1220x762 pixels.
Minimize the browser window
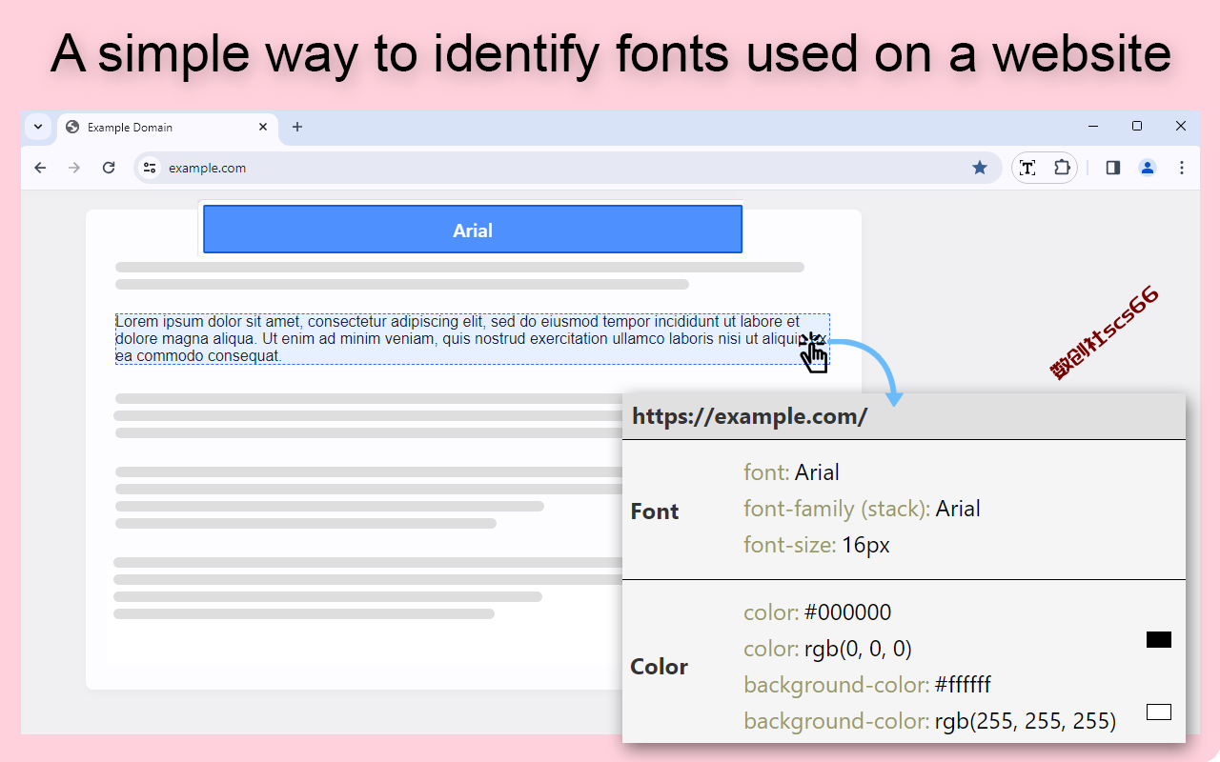click(x=1093, y=126)
